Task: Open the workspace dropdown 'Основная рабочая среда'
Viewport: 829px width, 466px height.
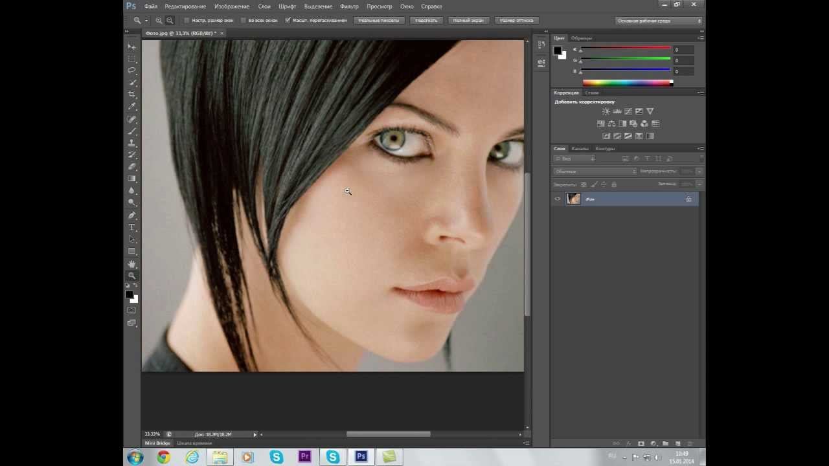Action: coord(659,21)
